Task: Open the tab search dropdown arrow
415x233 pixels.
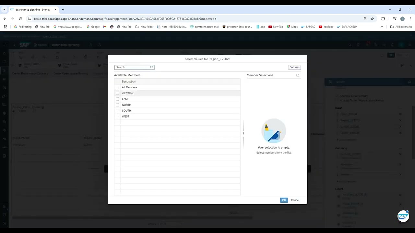Action: coord(4,10)
